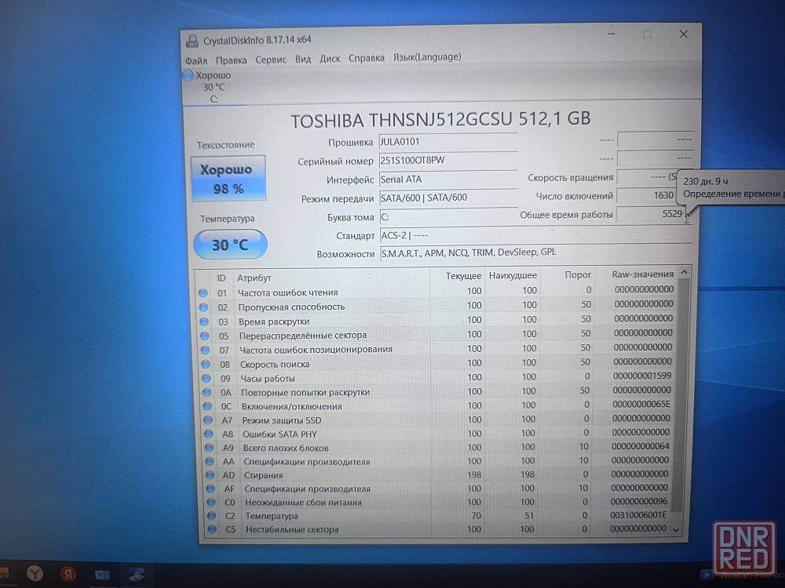Click the status circle for attribute AF
Image resolution: width=785 pixels, height=588 pixels.
coord(210,488)
